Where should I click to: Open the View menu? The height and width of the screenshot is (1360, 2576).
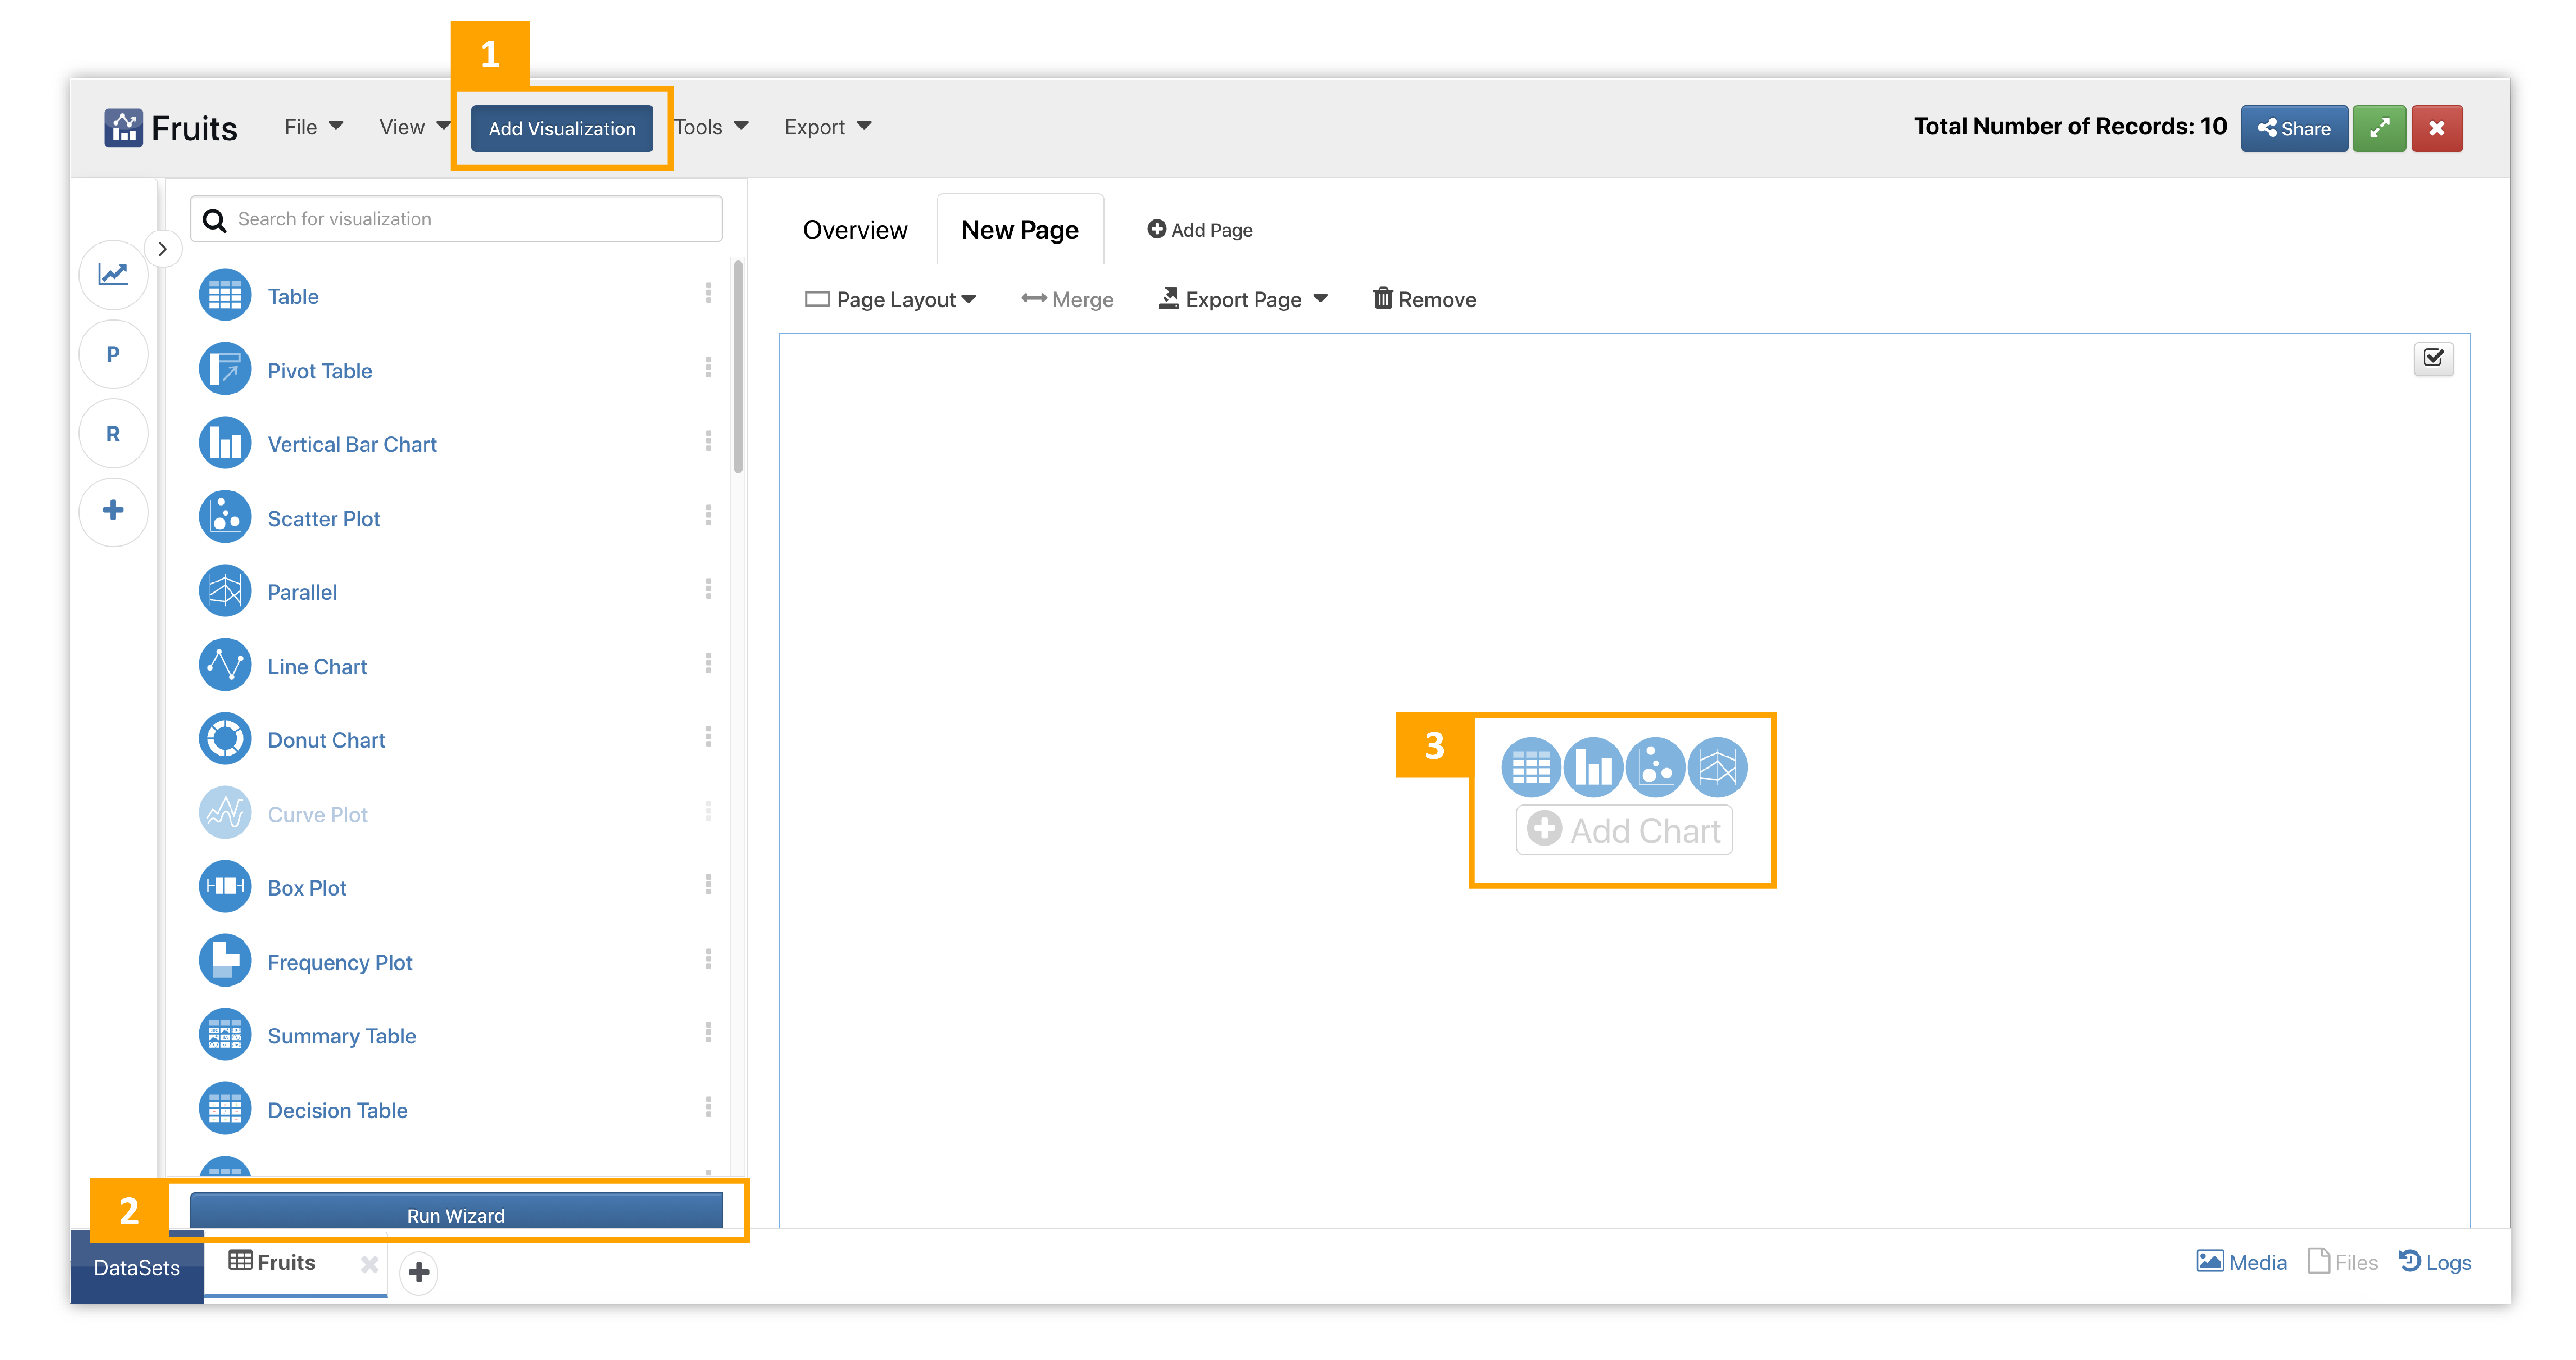pyautogui.click(x=414, y=127)
